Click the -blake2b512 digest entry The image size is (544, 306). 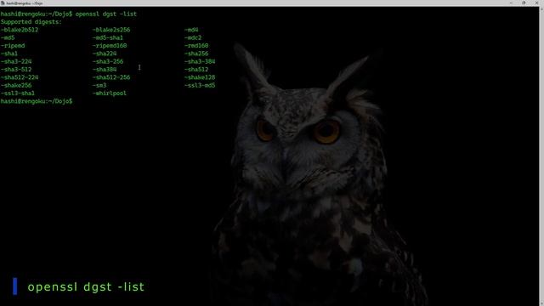coord(20,30)
